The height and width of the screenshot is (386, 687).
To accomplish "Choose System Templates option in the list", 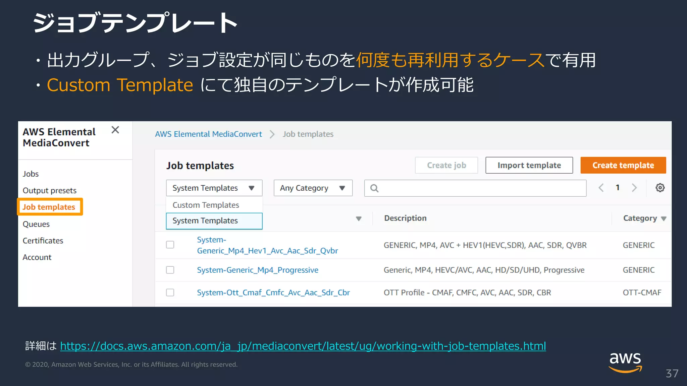I will pos(214,221).
